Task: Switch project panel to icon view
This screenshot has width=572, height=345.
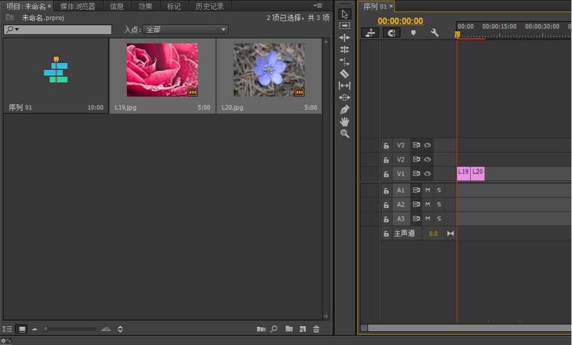Action: coord(22,329)
